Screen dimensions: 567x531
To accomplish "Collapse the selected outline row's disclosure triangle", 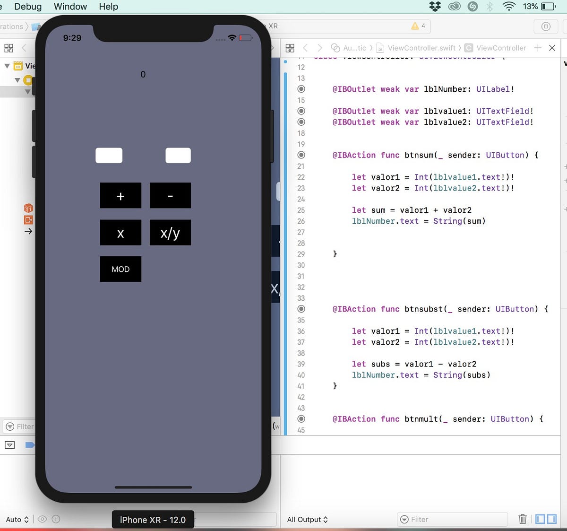I will click(x=28, y=92).
